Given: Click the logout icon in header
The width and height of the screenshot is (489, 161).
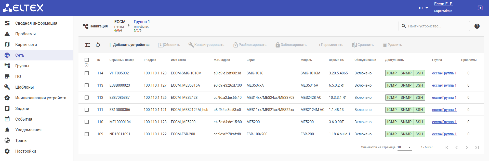Looking at the screenshot, I should (x=480, y=8).
